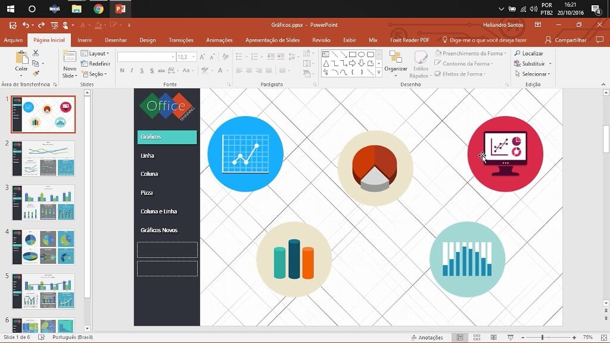Open the Transições ribbon tab

180,40
